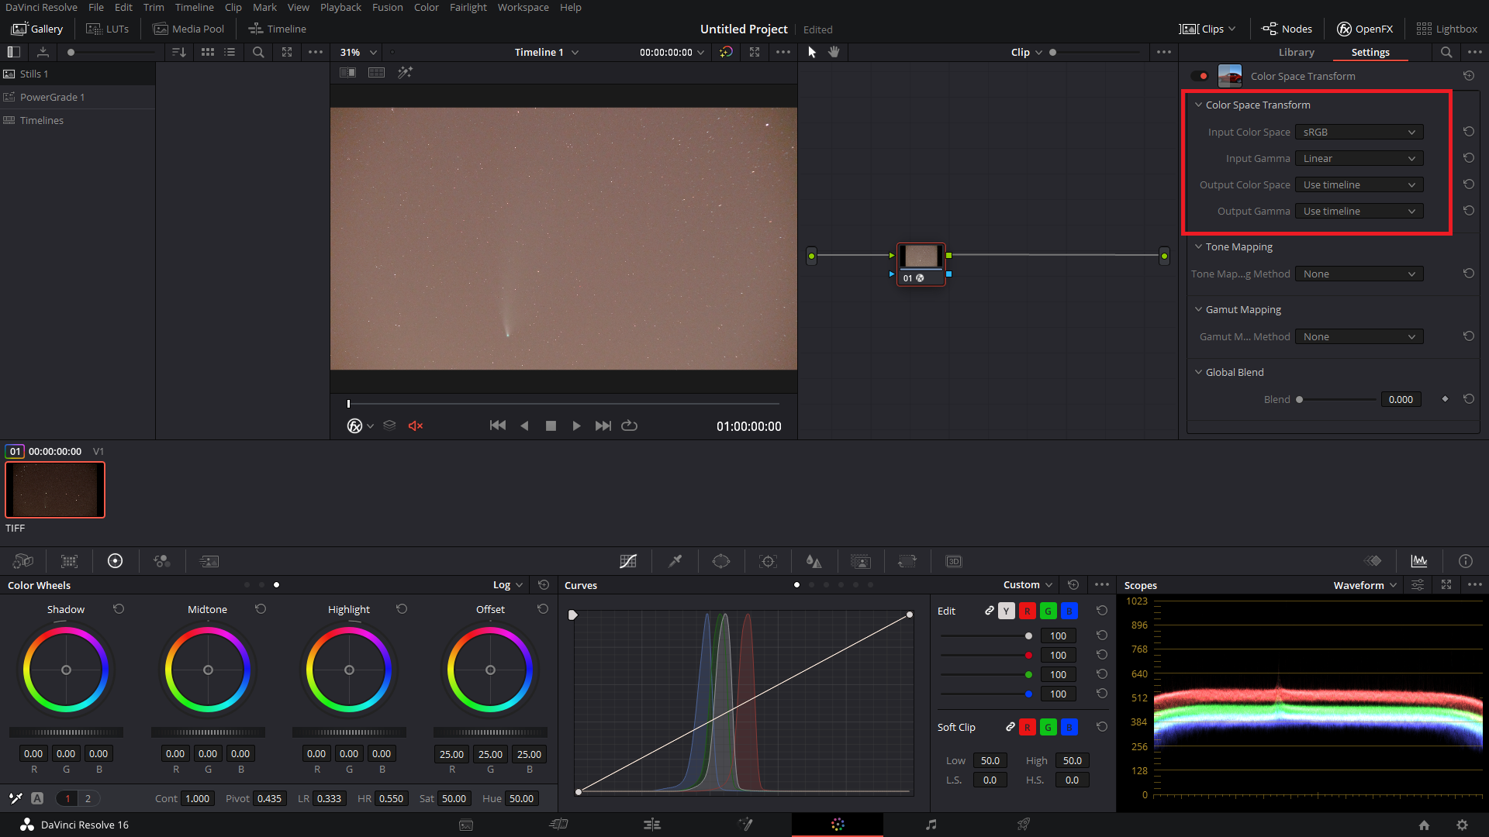Toggle the curves channel link icon

click(990, 611)
